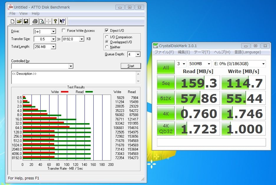Click the Save floppy disk icon
This screenshot has height=185, width=276.
pyautogui.click(x=26, y=22)
